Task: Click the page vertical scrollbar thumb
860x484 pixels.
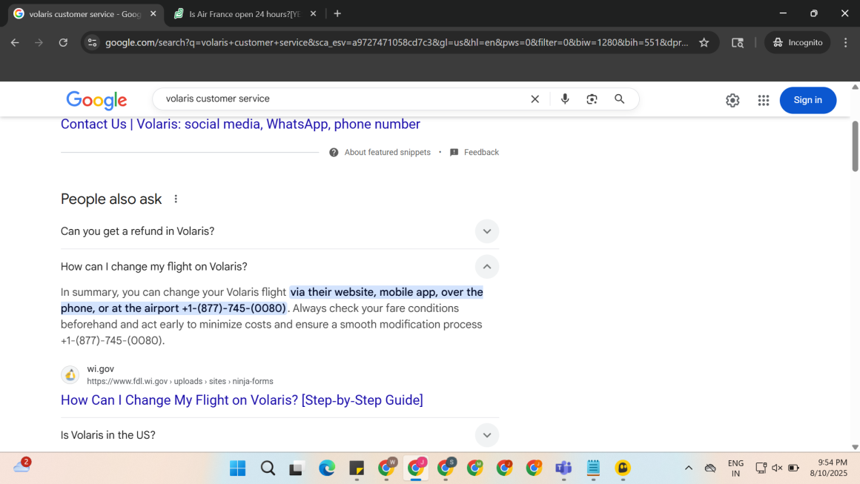Action: click(x=855, y=146)
